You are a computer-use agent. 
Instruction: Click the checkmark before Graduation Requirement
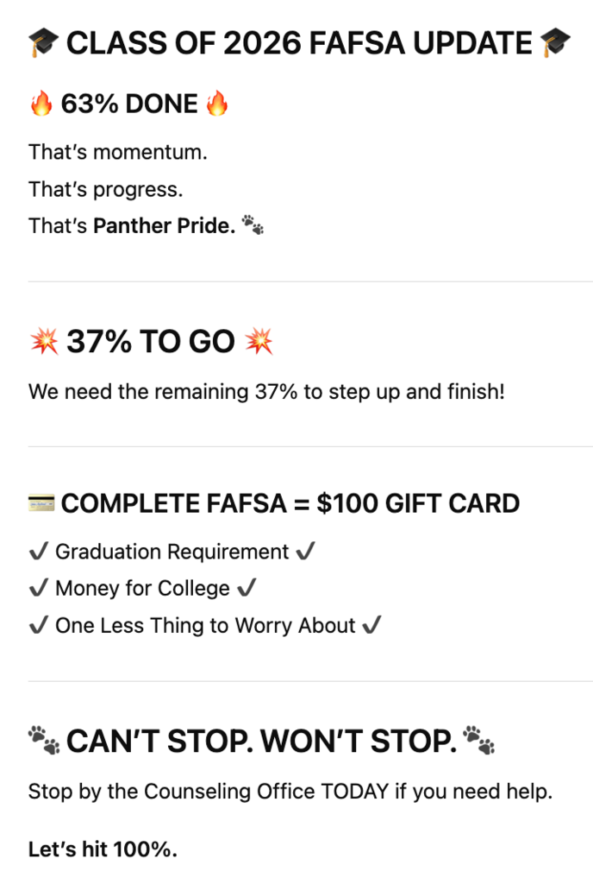point(39,552)
